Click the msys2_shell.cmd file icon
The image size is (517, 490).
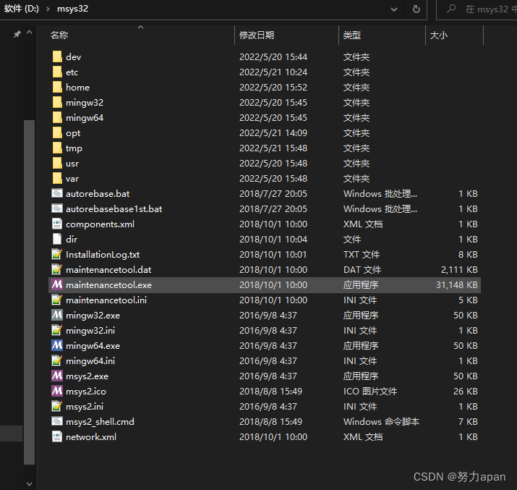(57, 421)
